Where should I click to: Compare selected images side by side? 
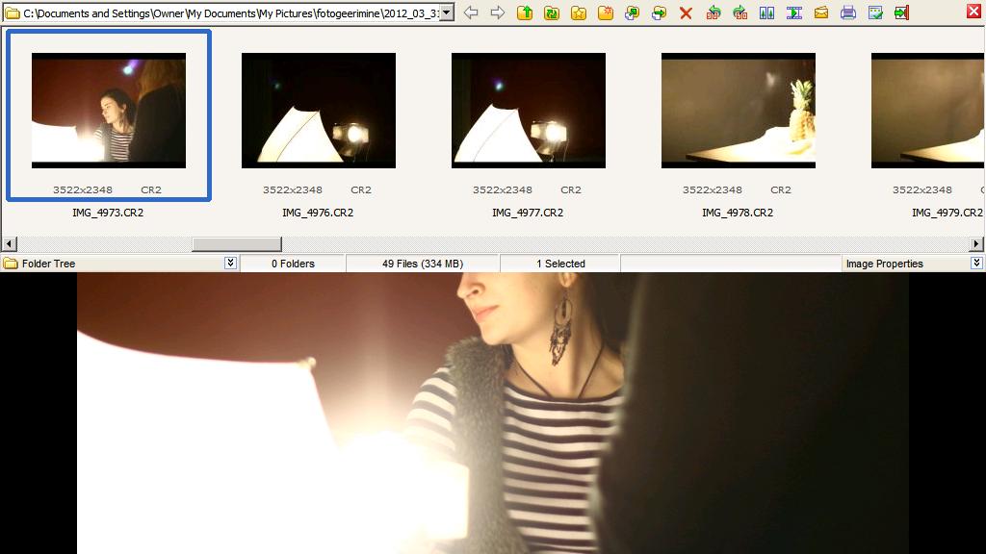pyautogui.click(x=766, y=13)
